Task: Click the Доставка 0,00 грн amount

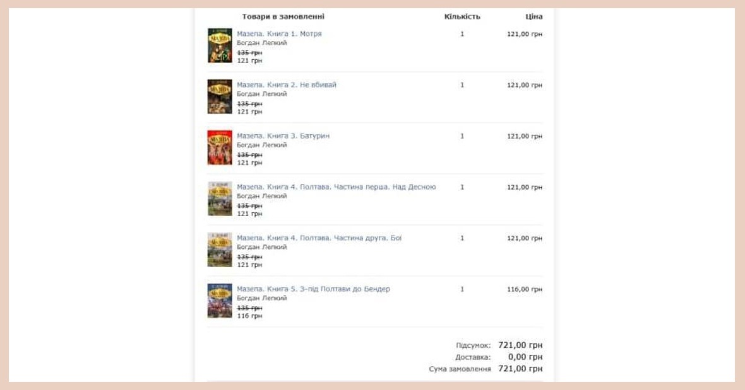Action: (x=525, y=357)
